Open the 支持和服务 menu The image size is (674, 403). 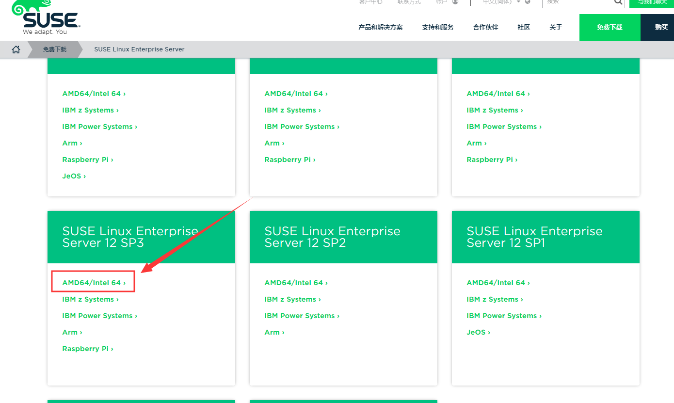click(x=437, y=28)
